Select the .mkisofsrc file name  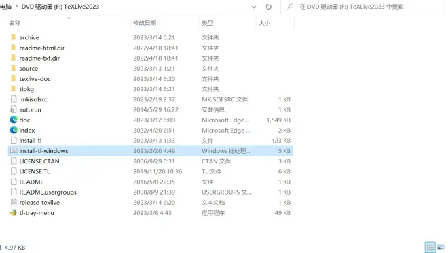[33, 99]
